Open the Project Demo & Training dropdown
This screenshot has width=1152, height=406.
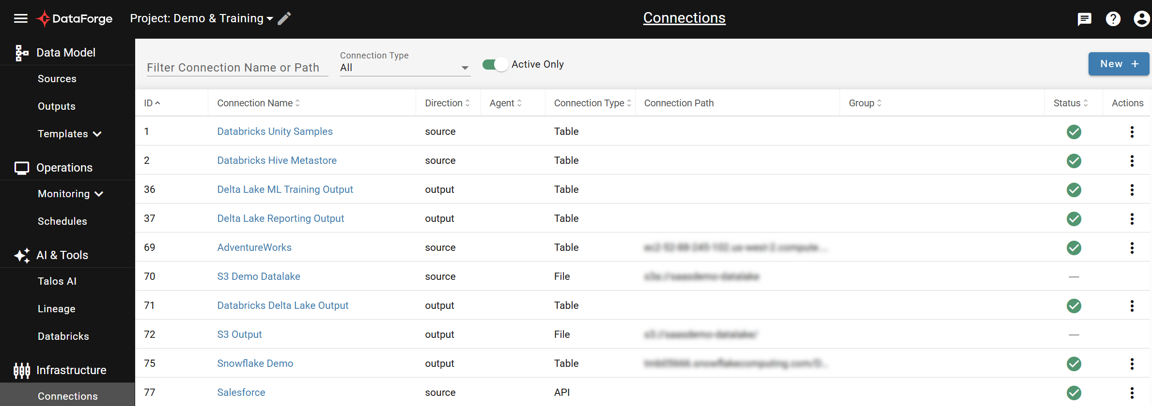click(202, 18)
